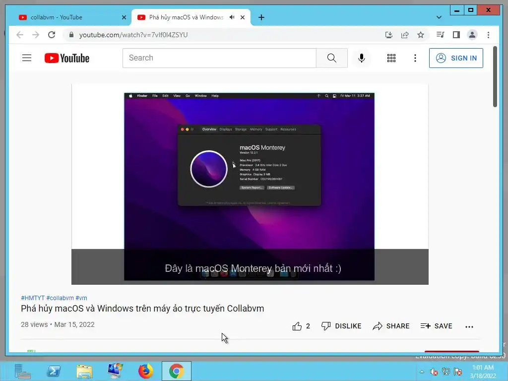The width and height of the screenshot is (508, 381).
Task: Open the YouTube apps grid
Action: (x=391, y=58)
